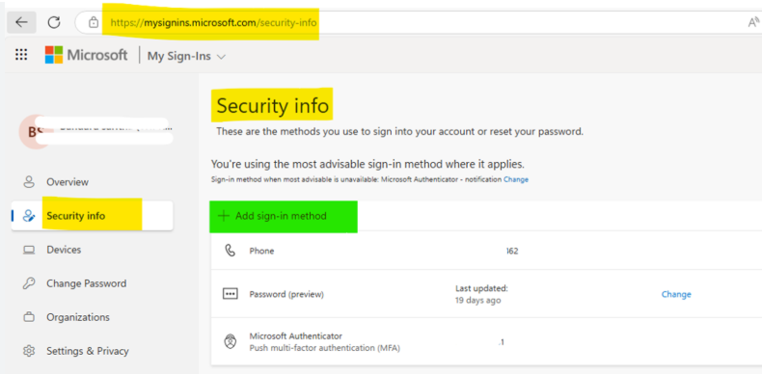Click 'Push multi-factor authentication (MFA)' text
This screenshot has width=762, height=374.
325,348
